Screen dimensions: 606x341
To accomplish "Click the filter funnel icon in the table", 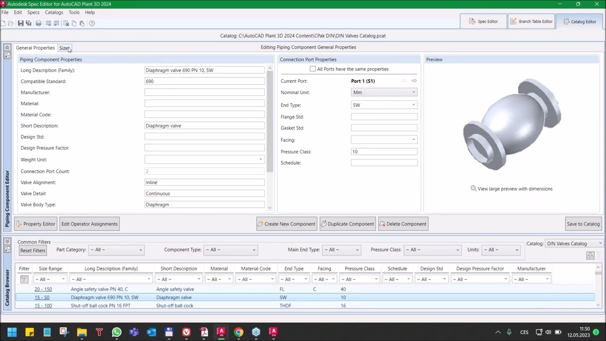I will (24, 279).
